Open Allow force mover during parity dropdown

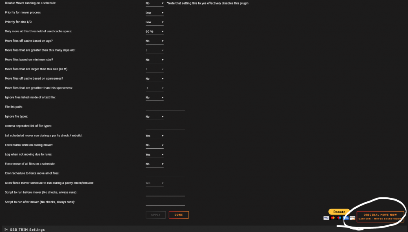click(x=155, y=183)
